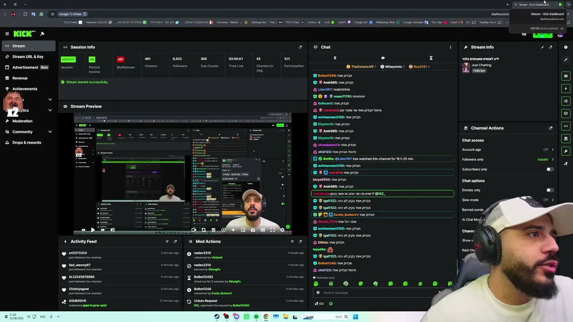Expand the Slow mode setting
The width and height of the screenshot is (573, 322).
(508, 200)
